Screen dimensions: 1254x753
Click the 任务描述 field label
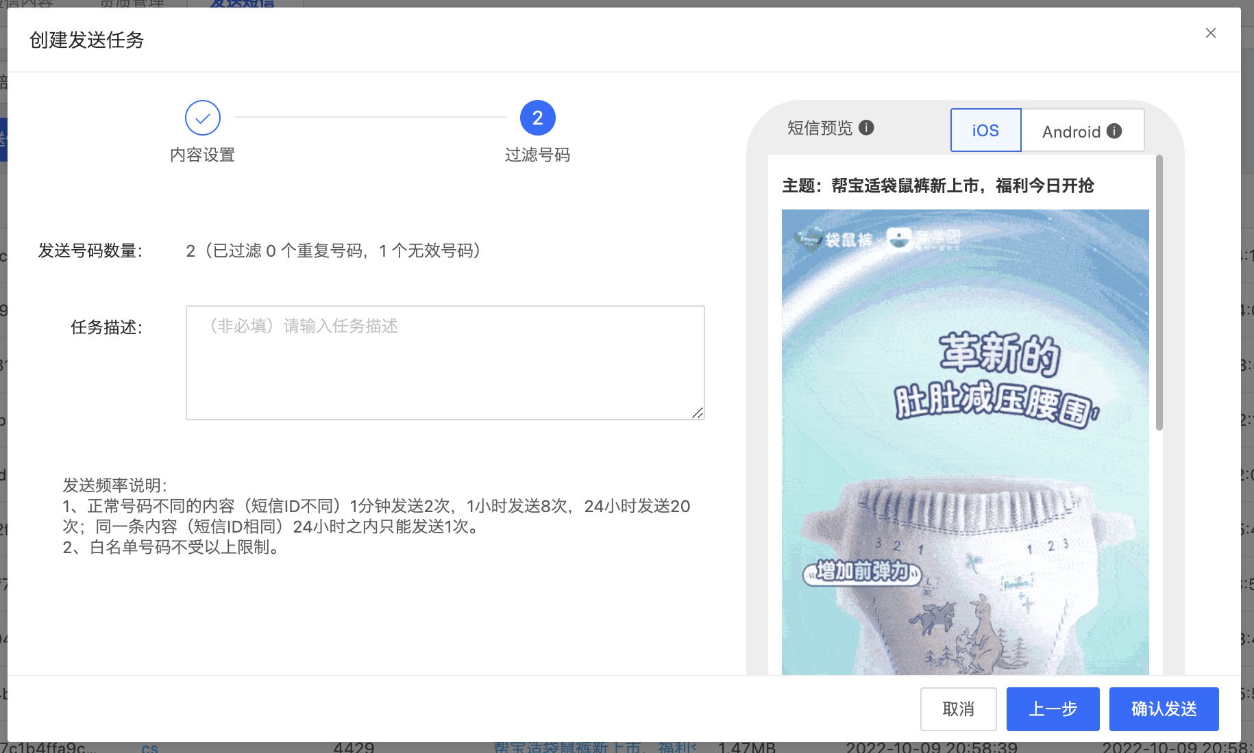(x=106, y=327)
